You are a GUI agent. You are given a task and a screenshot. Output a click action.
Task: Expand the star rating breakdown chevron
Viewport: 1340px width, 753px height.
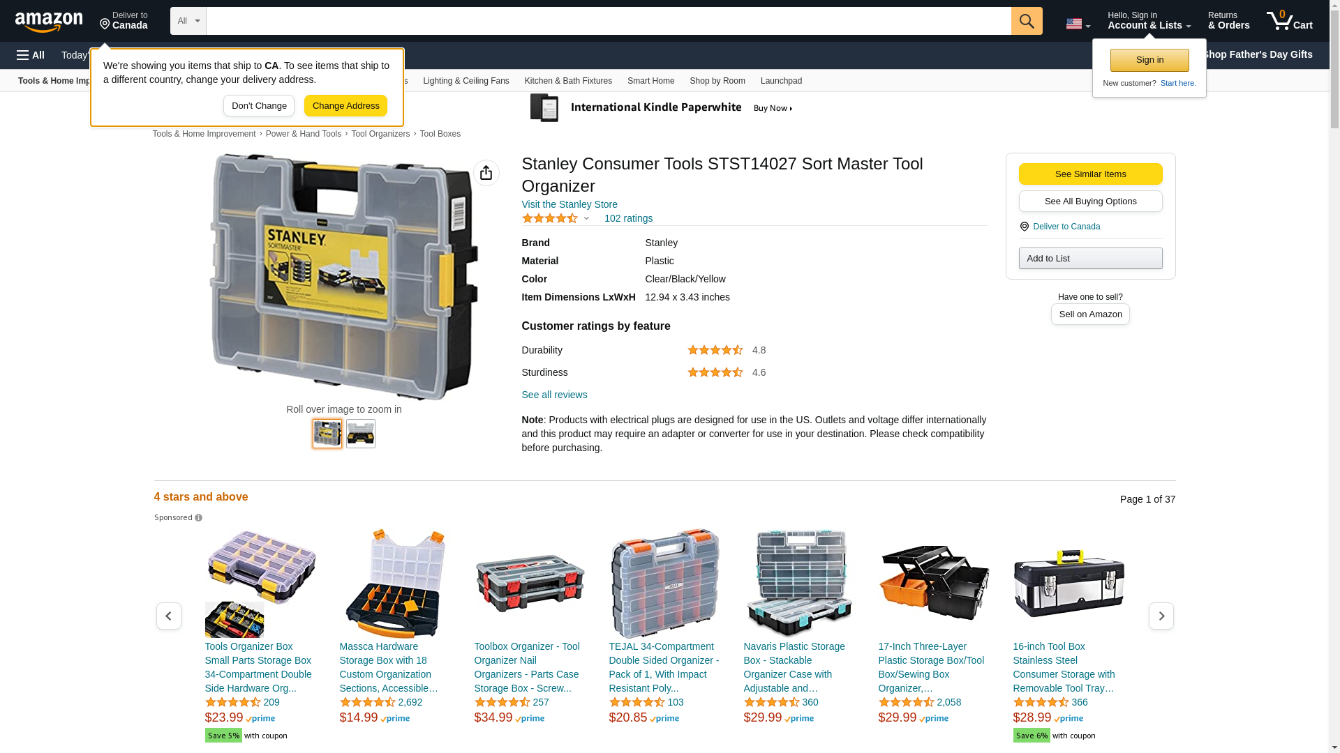pos(586,219)
